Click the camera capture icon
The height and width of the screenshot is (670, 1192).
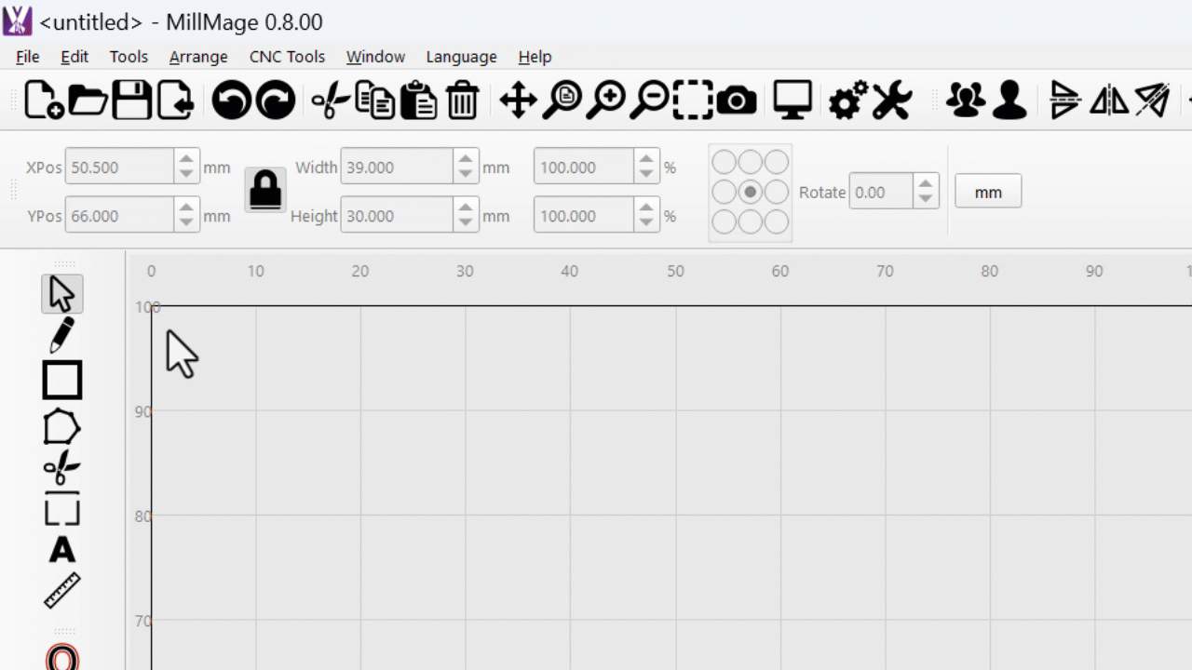[x=737, y=100]
